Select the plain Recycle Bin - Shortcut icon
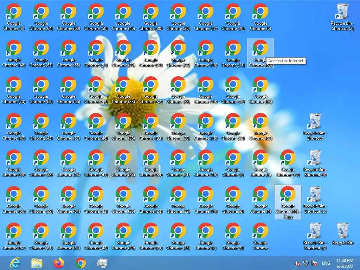The height and width of the screenshot is (270, 360). 315,127
